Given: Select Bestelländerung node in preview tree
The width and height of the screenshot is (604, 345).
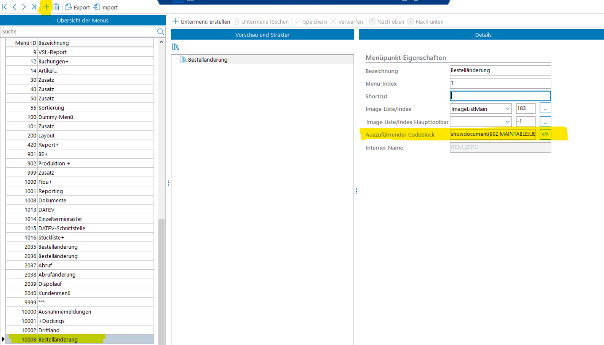Looking at the screenshot, I should click(x=208, y=60).
